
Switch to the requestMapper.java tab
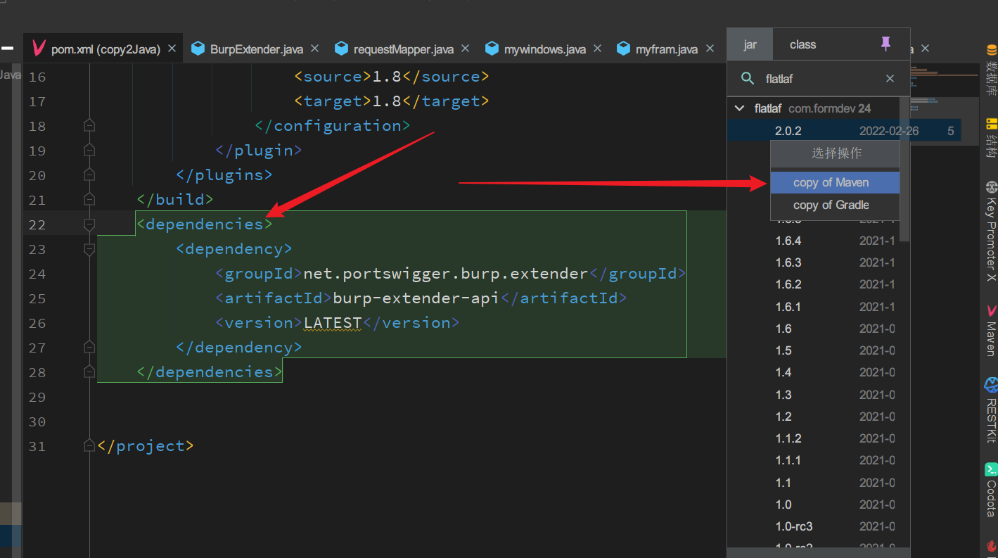pos(402,49)
